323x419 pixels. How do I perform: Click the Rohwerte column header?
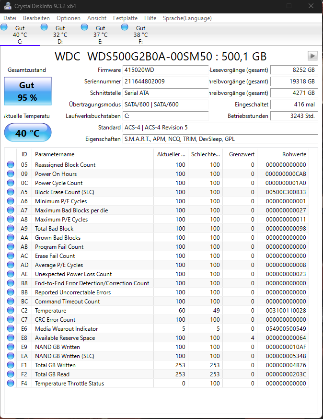[283, 154]
